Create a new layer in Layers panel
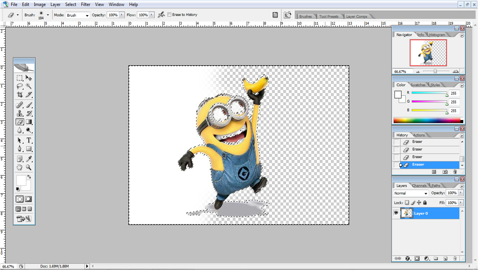 [445, 258]
